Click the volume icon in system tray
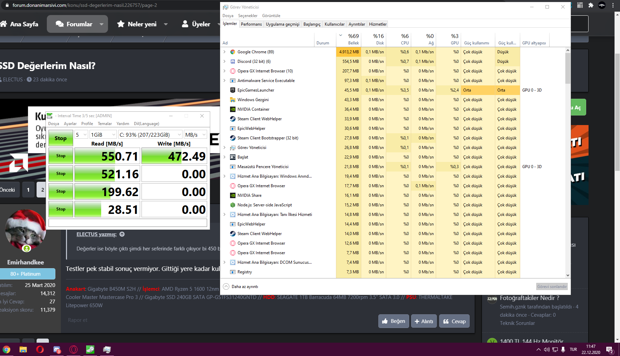The image size is (620, 356). (547, 350)
